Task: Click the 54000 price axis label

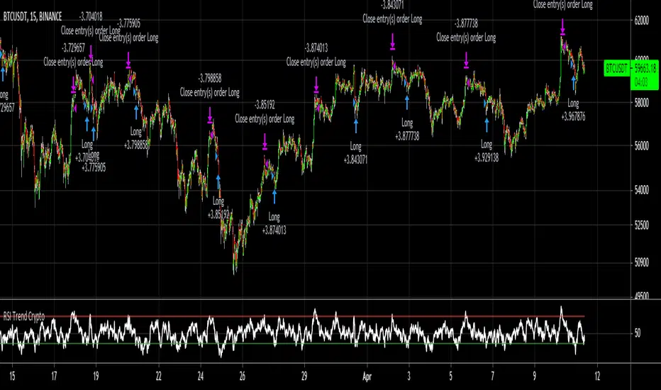Action: pyautogui.click(x=641, y=190)
